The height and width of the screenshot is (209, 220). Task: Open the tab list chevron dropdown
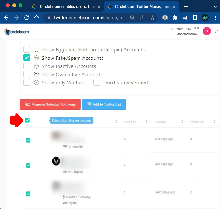[x=215, y=7]
